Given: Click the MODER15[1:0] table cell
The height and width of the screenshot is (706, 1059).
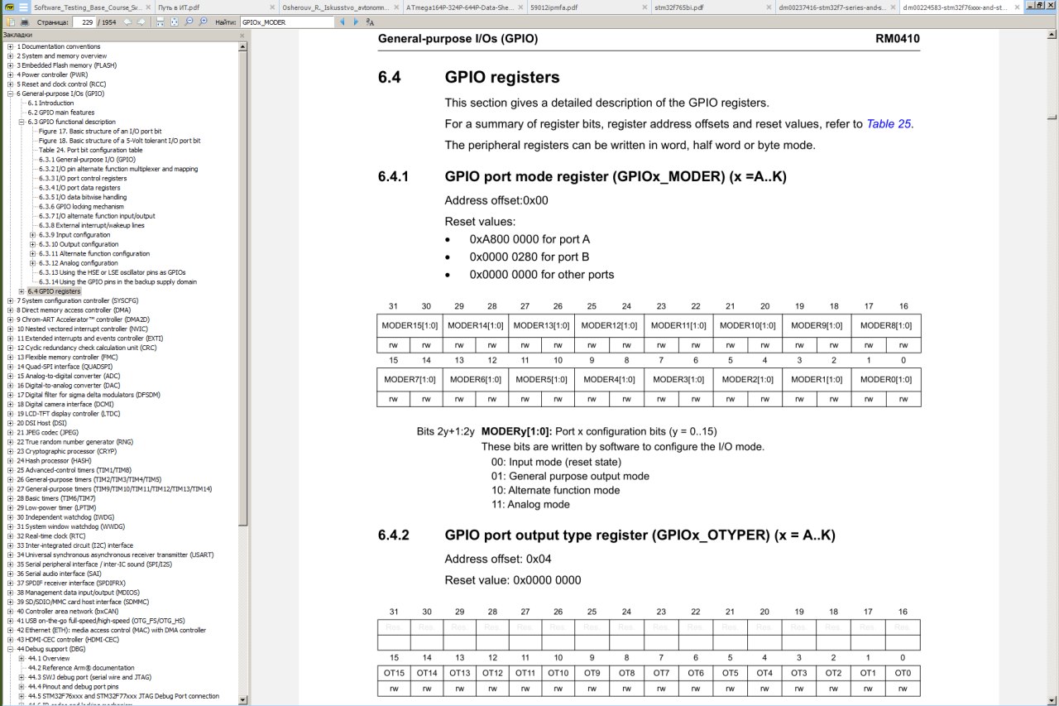Looking at the screenshot, I should coord(410,325).
